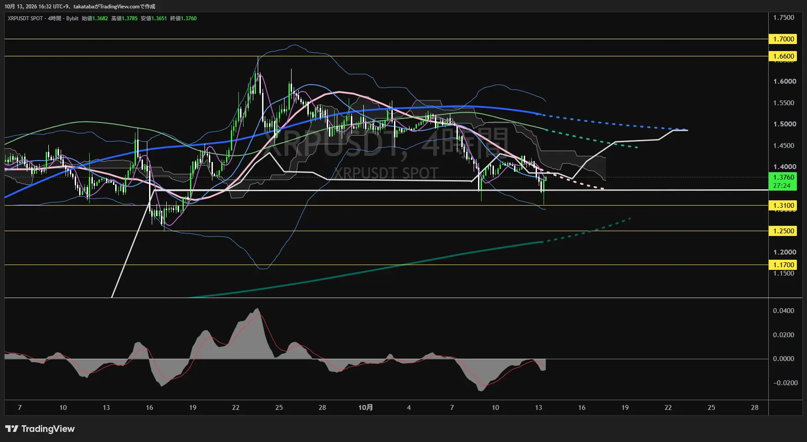The height and width of the screenshot is (442, 807).
Task: Select the 1.7000 yellow price label
Action: pyautogui.click(x=783, y=39)
